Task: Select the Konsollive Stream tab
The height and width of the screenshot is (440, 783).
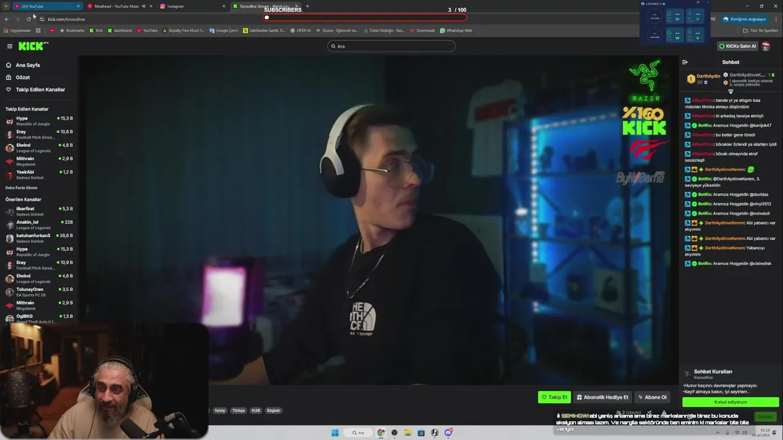Action: (x=264, y=6)
